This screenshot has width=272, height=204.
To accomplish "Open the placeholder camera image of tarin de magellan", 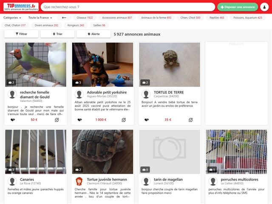I will click(170, 152).
